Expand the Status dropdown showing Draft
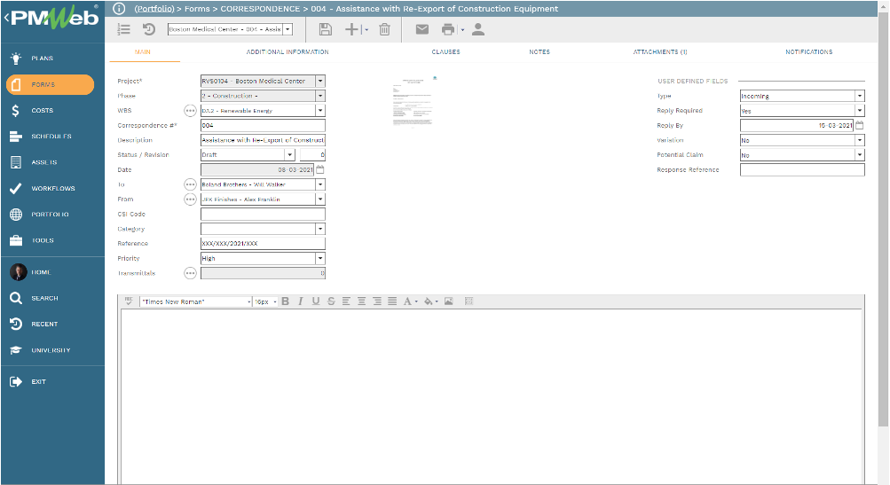Image resolution: width=890 pixels, height=485 pixels. (x=289, y=155)
